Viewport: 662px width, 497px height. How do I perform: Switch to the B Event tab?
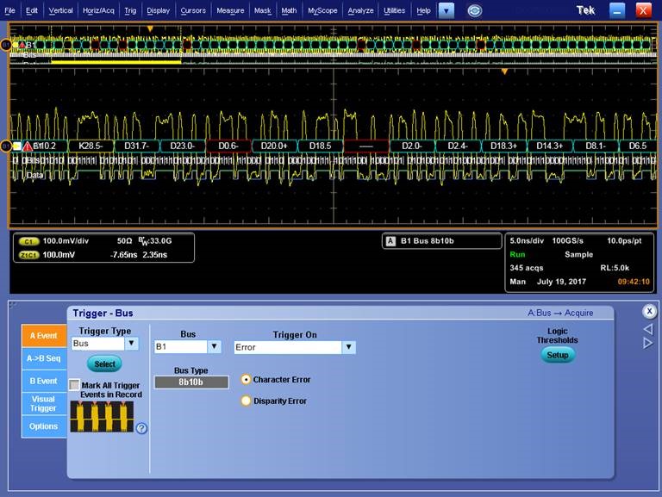pyautogui.click(x=43, y=381)
